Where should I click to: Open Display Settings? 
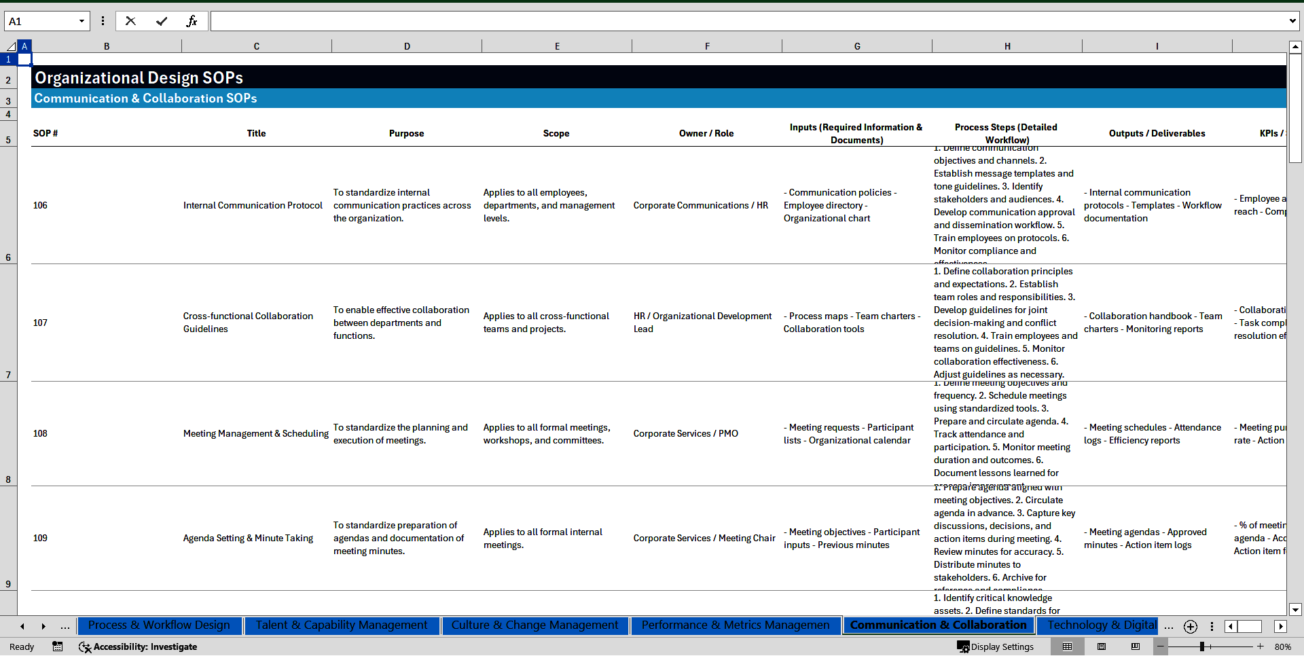point(996,646)
